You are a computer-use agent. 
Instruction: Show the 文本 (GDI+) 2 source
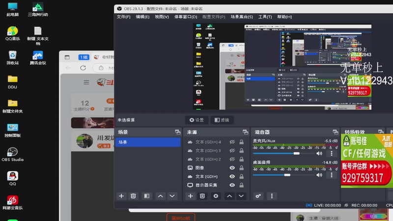click(232, 159)
